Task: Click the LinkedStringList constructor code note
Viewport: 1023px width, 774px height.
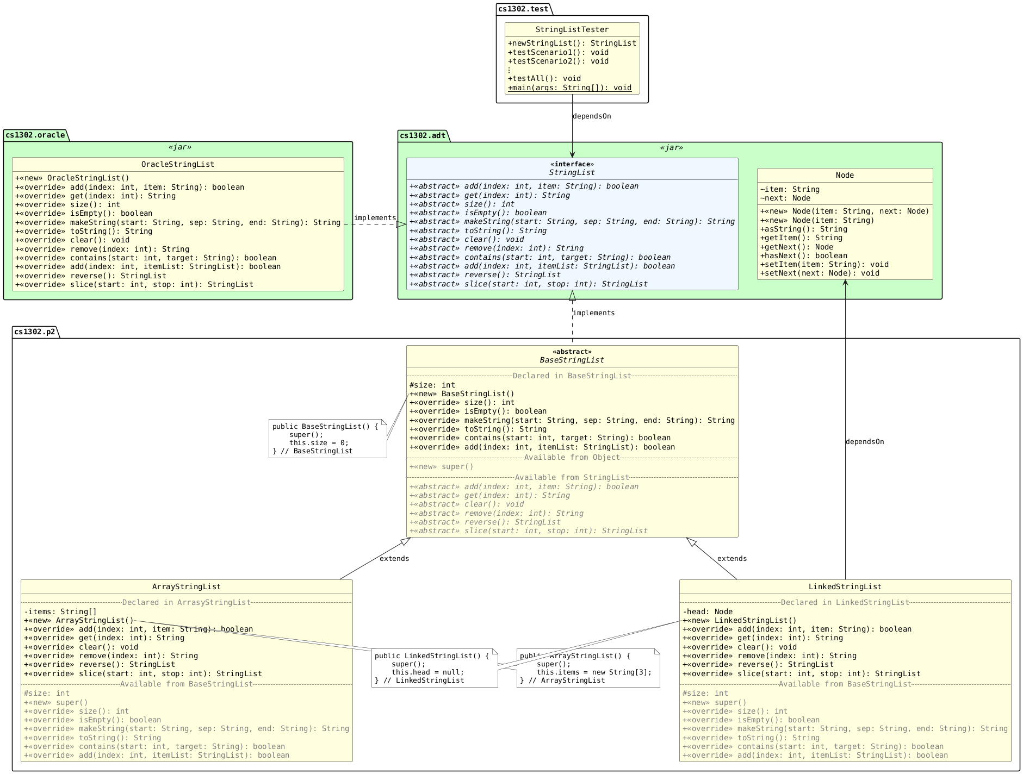Action: [x=435, y=667]
